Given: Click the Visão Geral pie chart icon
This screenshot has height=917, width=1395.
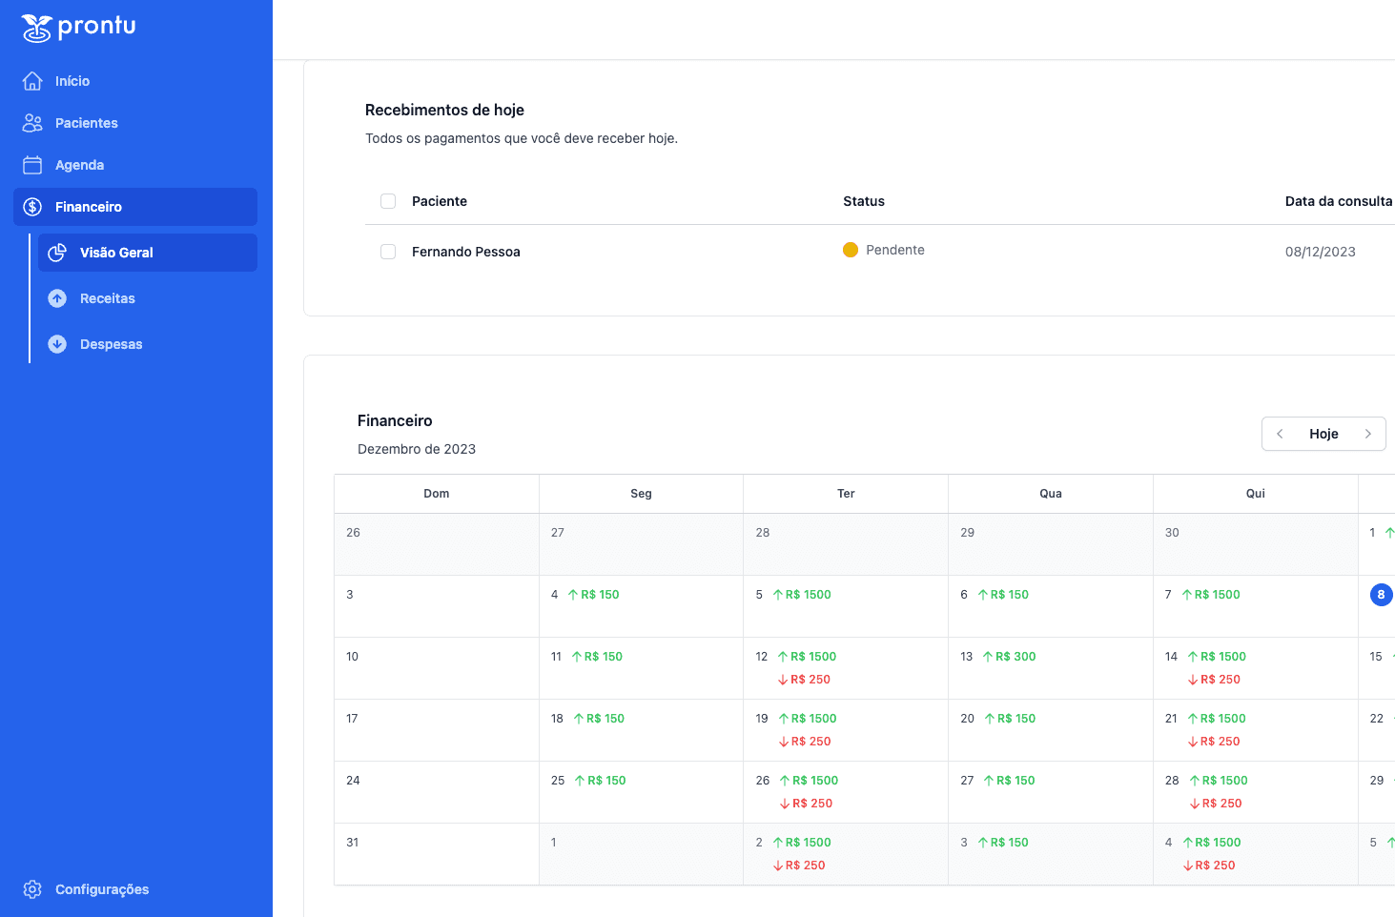Looking at the screenshot, I should click(x=57, y=253).
